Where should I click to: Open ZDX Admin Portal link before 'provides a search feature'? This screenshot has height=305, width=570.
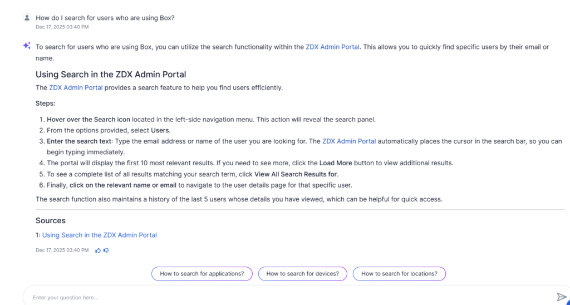click(x=76, y=87)
